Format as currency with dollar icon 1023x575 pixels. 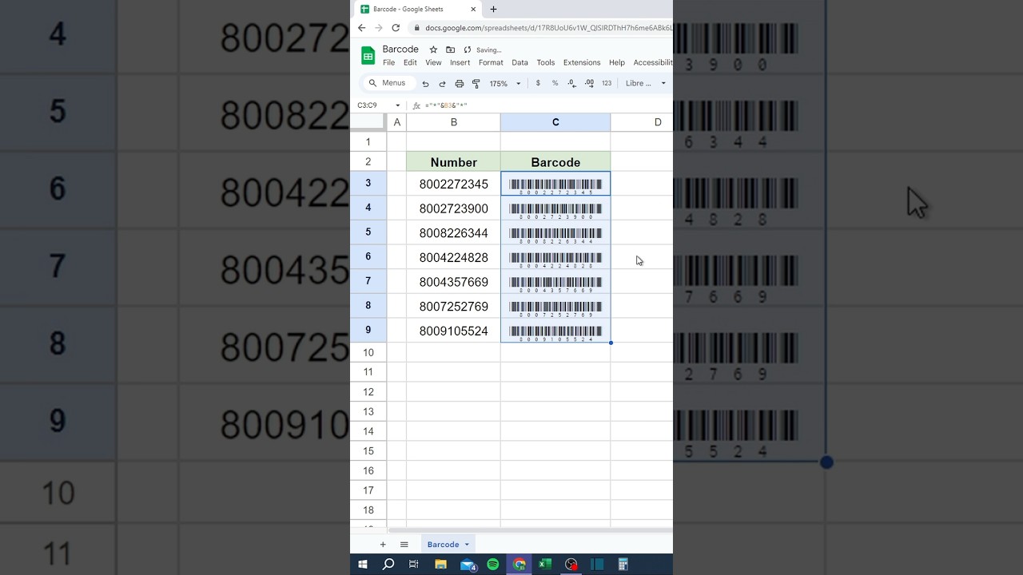pyautogui.click(x=538, y=83)
